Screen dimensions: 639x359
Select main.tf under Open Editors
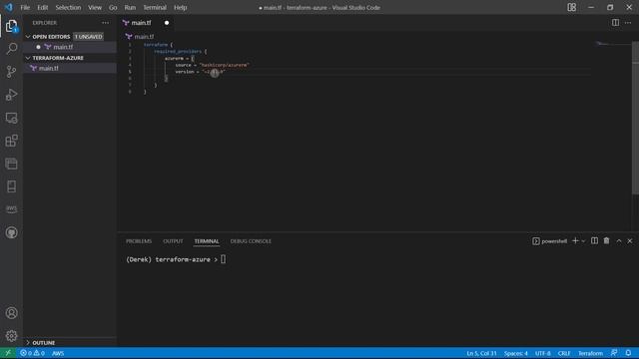(63, 47)
